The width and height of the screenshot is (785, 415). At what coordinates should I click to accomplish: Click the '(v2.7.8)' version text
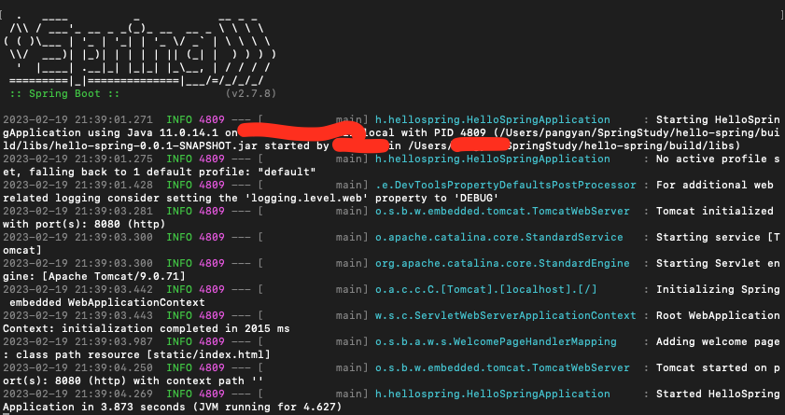pos(250,93)
